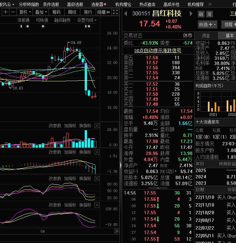Close the volume indicator panel
This screenshot has height=243, width=236.
coord(97,126)
